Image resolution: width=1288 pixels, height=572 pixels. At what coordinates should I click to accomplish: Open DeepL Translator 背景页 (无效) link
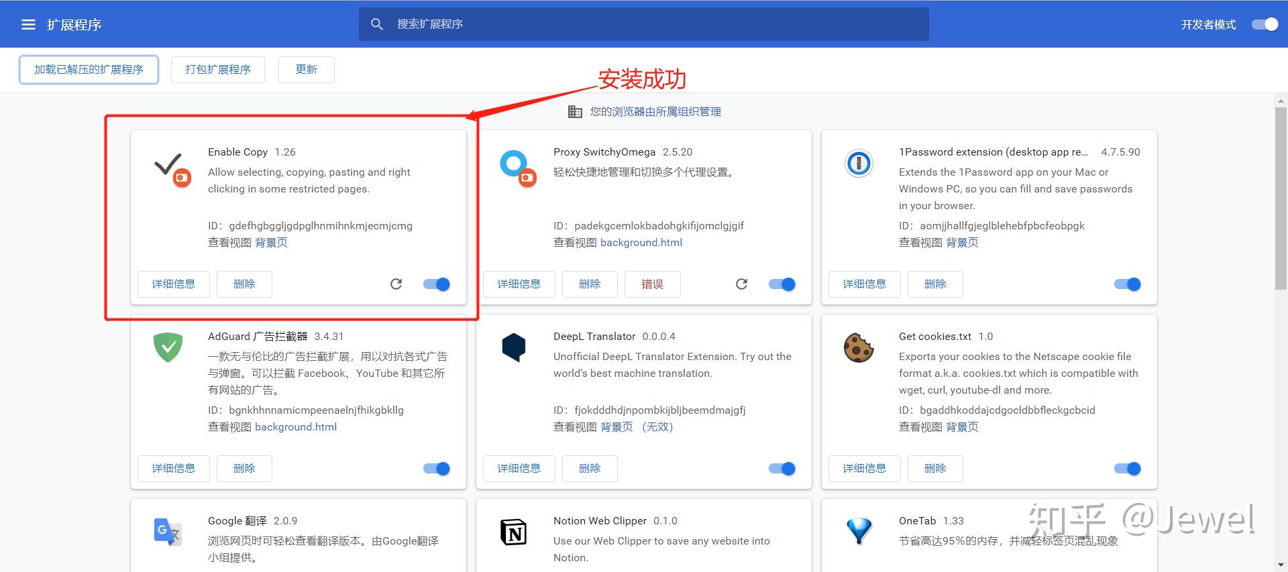click(x=637, y=427)
